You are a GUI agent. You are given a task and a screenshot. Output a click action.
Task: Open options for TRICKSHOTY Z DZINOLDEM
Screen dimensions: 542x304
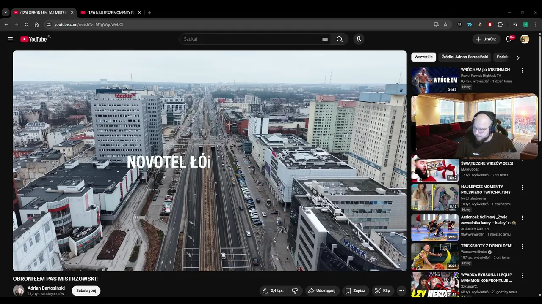pyautogui.click(x=522, y=247)
